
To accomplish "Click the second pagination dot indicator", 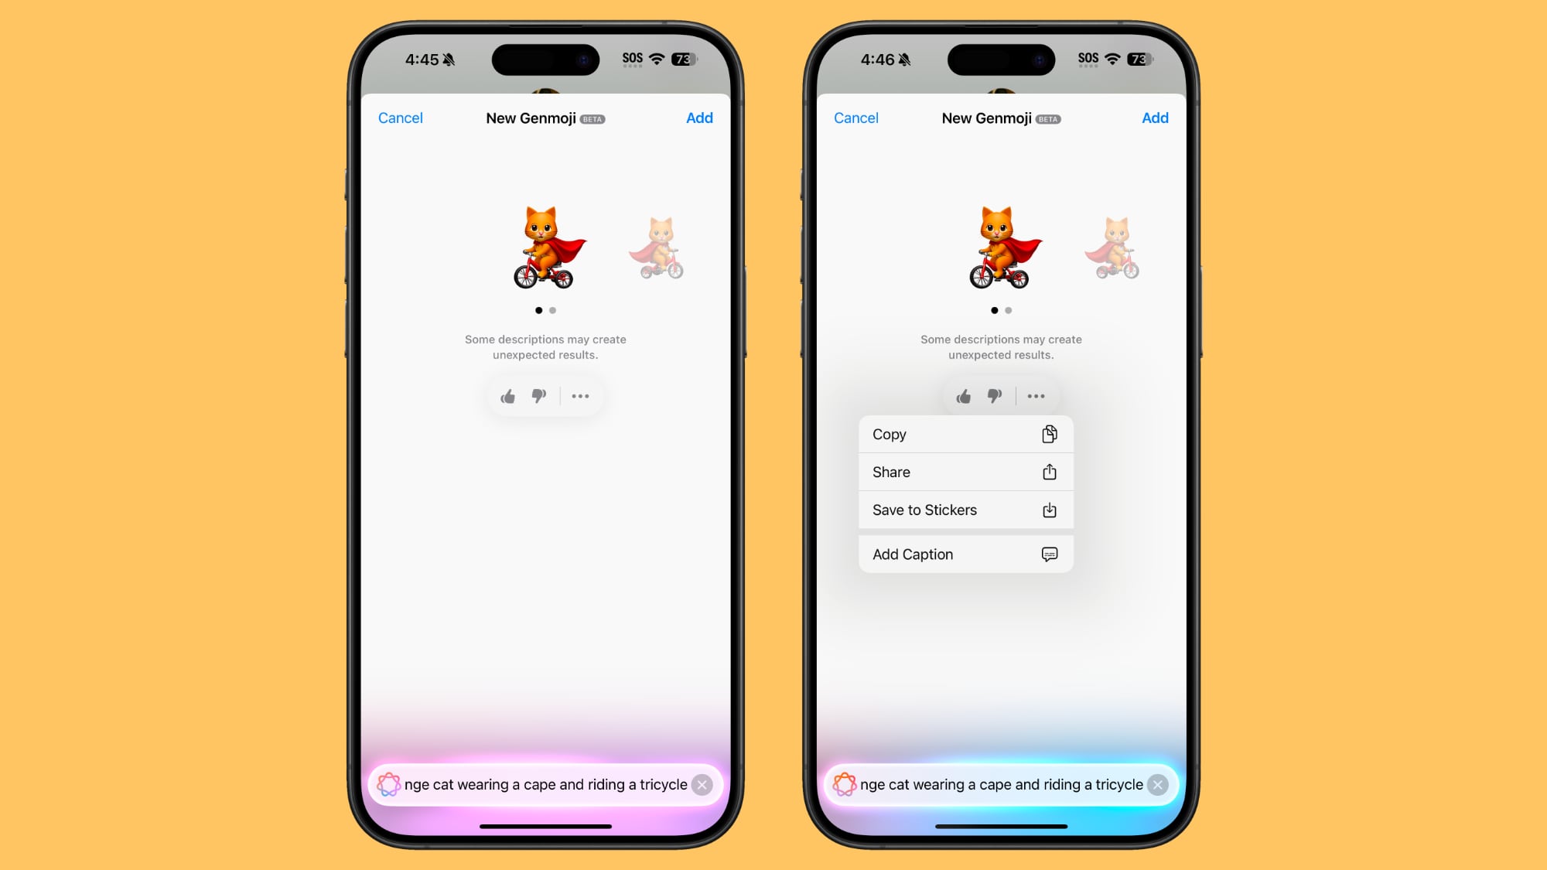I will (552, 310).
